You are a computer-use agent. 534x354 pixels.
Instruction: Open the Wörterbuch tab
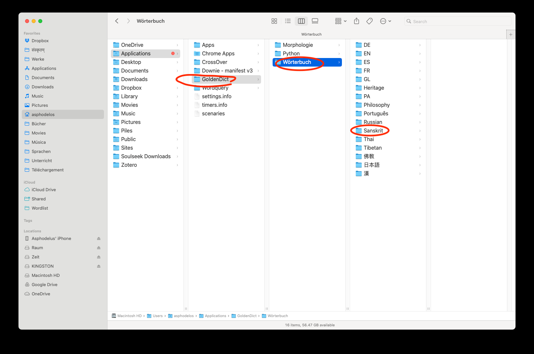311,34
